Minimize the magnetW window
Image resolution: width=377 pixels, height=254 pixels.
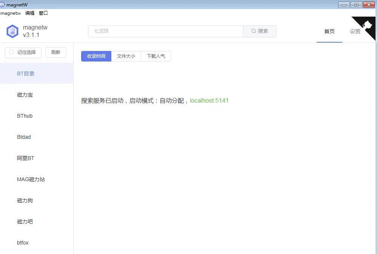[344, 5]
